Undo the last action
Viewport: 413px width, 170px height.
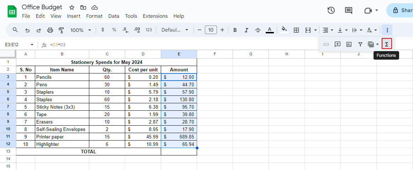(x=27, y=30)
